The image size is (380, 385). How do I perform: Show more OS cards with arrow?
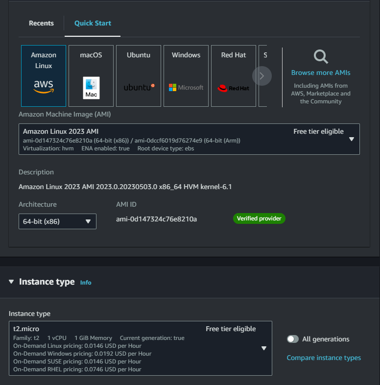click(x=262, y=76)
